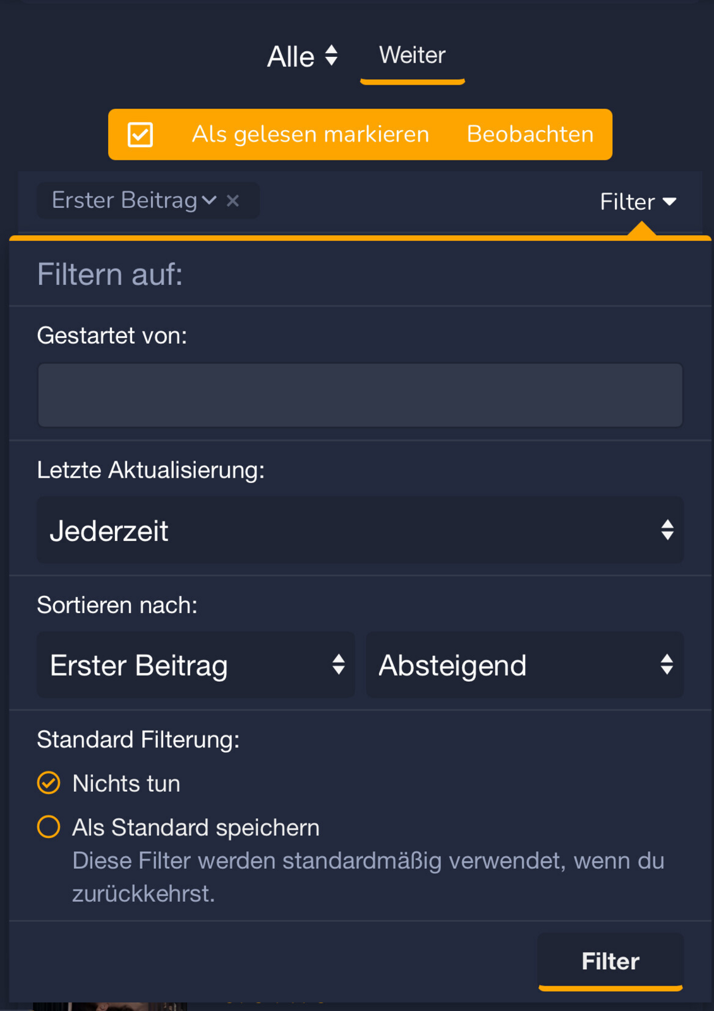The height and width of the screenshot is (1011, 714).
Task: Open the Absteigend sort direction dropdown
Action: coord(524,665)
